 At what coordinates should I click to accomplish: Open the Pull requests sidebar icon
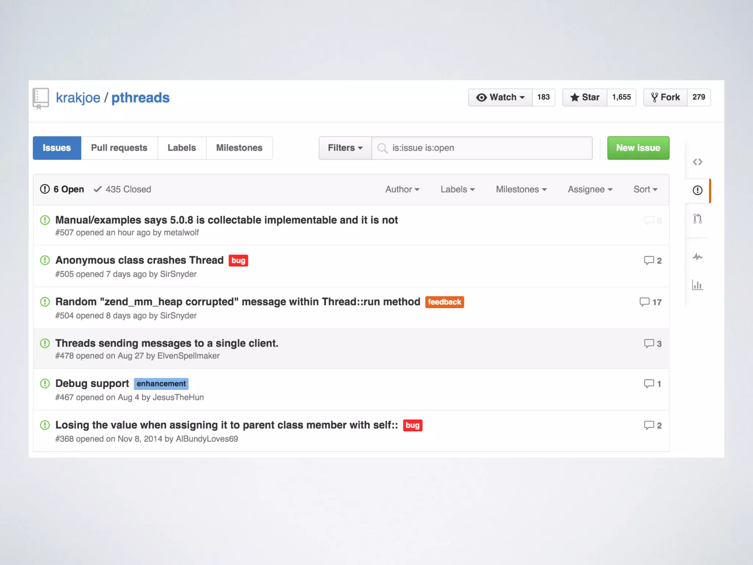click(x=697, y=219)
